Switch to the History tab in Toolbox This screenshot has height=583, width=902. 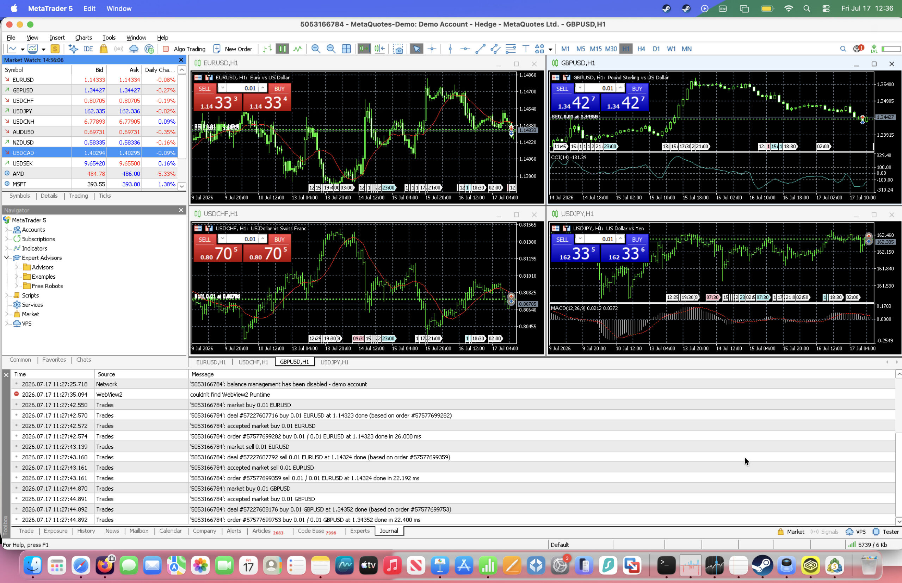coord(86,531)
